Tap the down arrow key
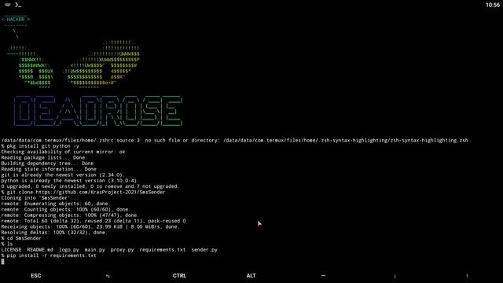The image size is (503, 283). (395, 276)
